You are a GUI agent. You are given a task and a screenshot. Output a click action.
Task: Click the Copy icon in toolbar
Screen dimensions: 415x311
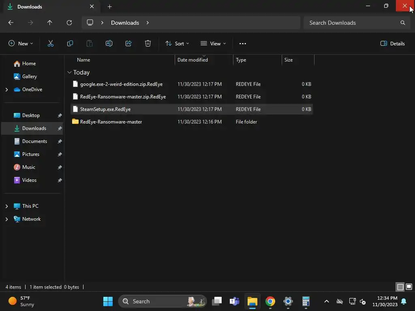pyautogui.click(x=70, y=44)
